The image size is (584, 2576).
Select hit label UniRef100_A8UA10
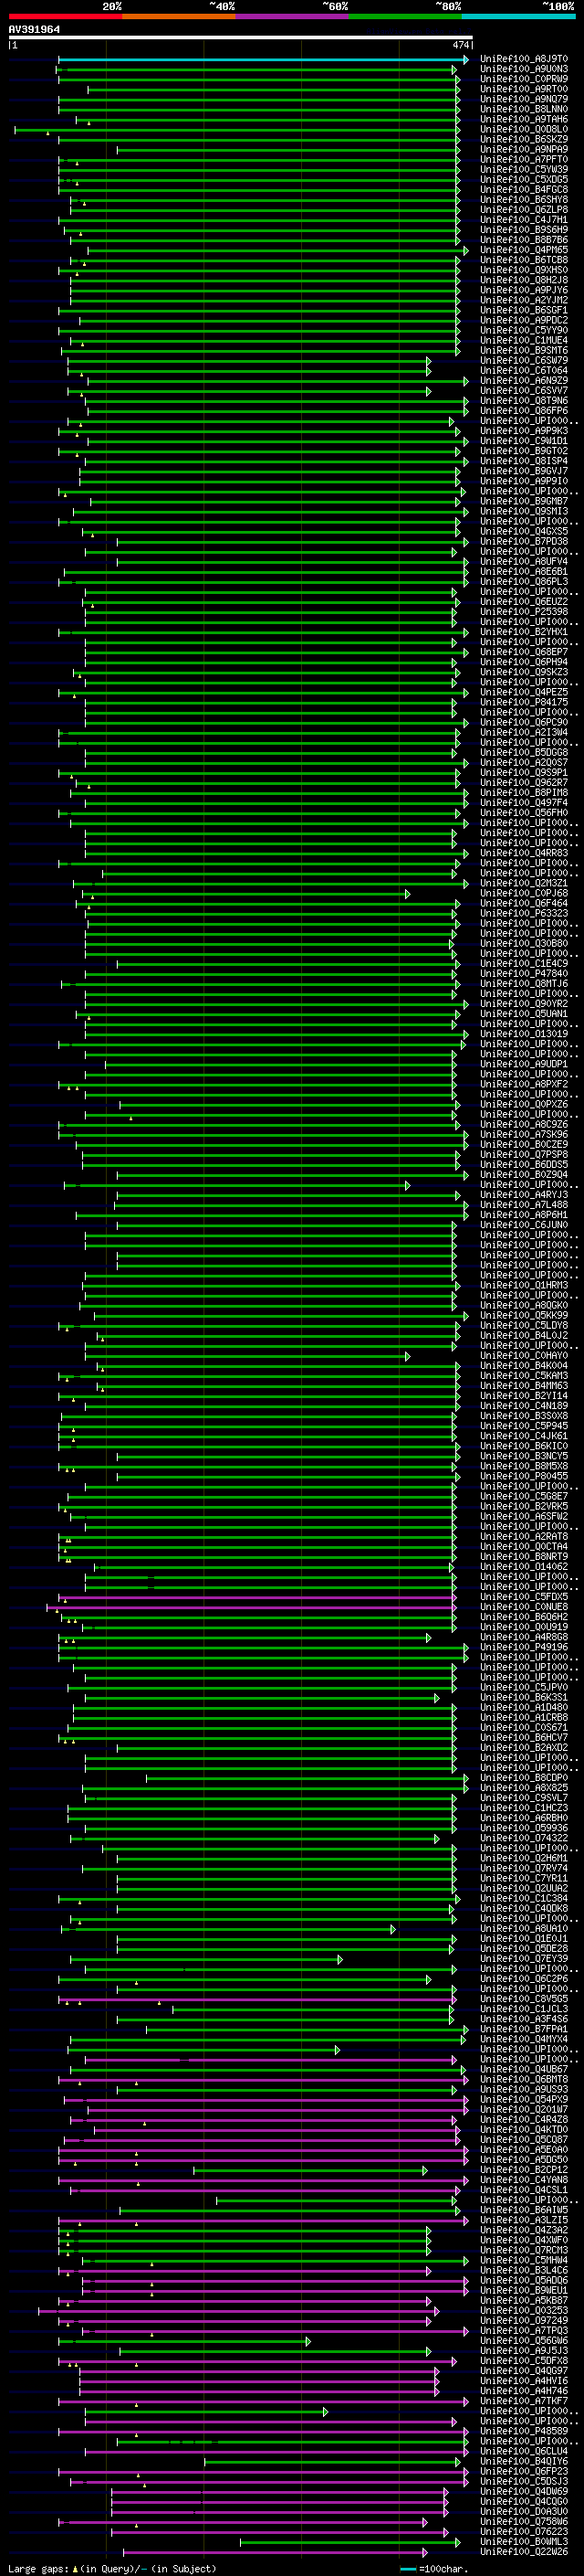pyautogui.click(x=524, y=1928)
